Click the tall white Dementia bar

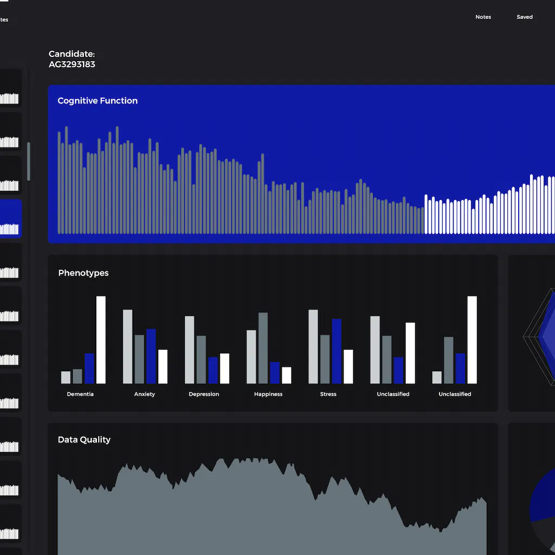click(101, 340)
